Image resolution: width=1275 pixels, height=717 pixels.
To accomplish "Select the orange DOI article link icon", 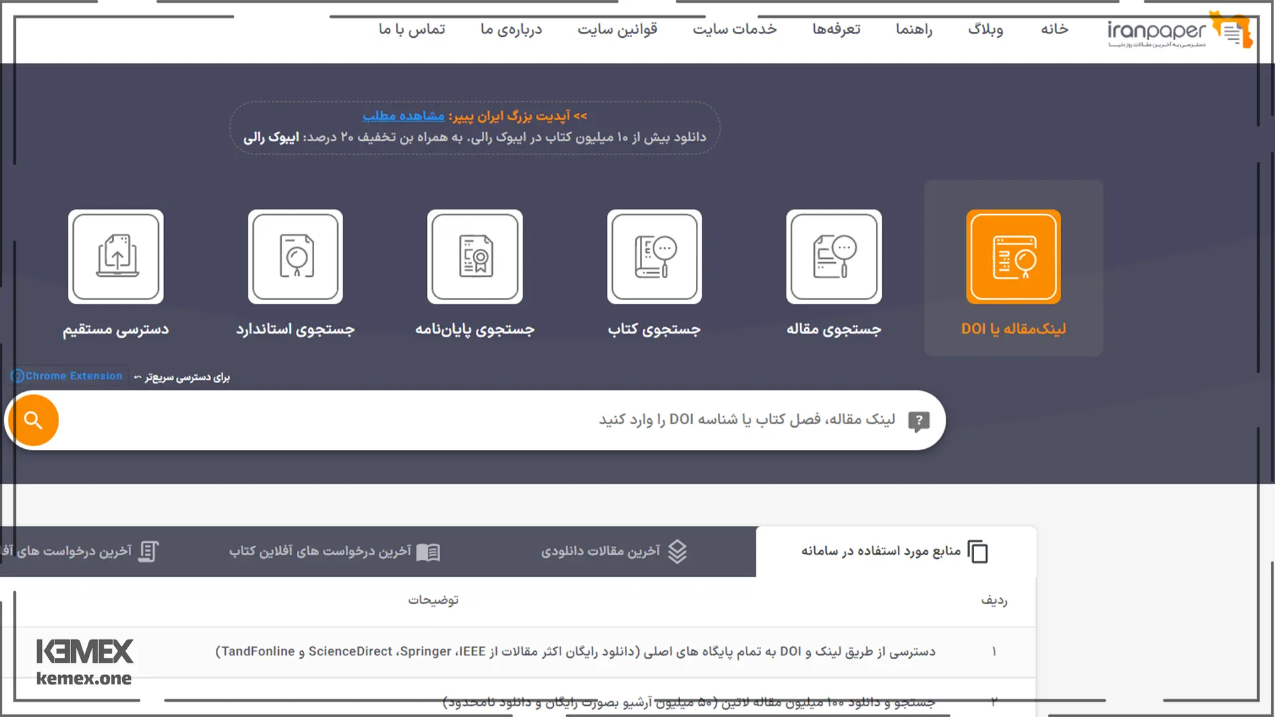I will 1013,257.
